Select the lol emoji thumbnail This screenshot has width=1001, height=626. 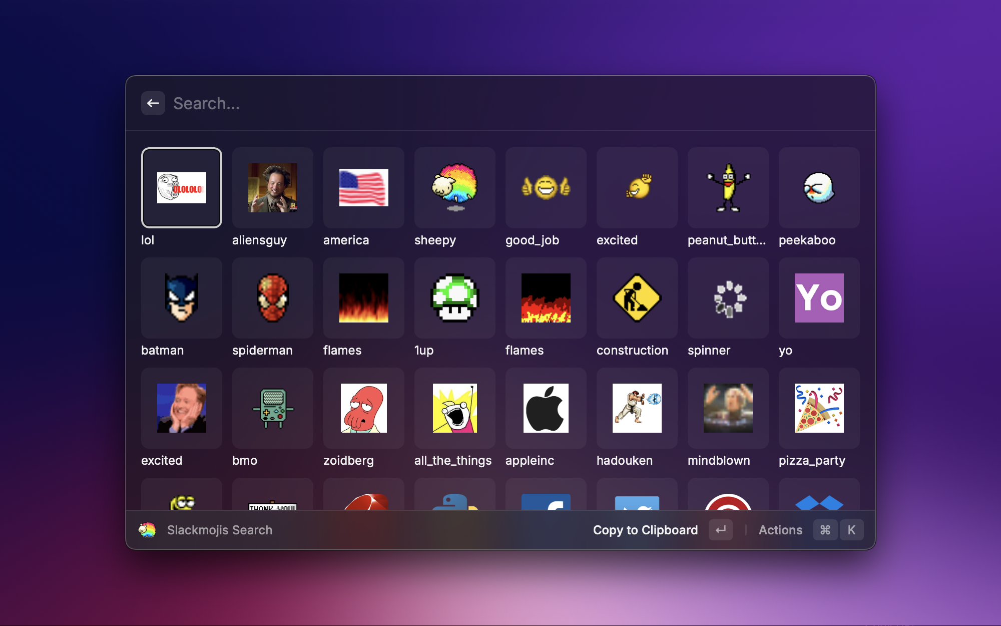pyautogui.click(x=182, y=188)
